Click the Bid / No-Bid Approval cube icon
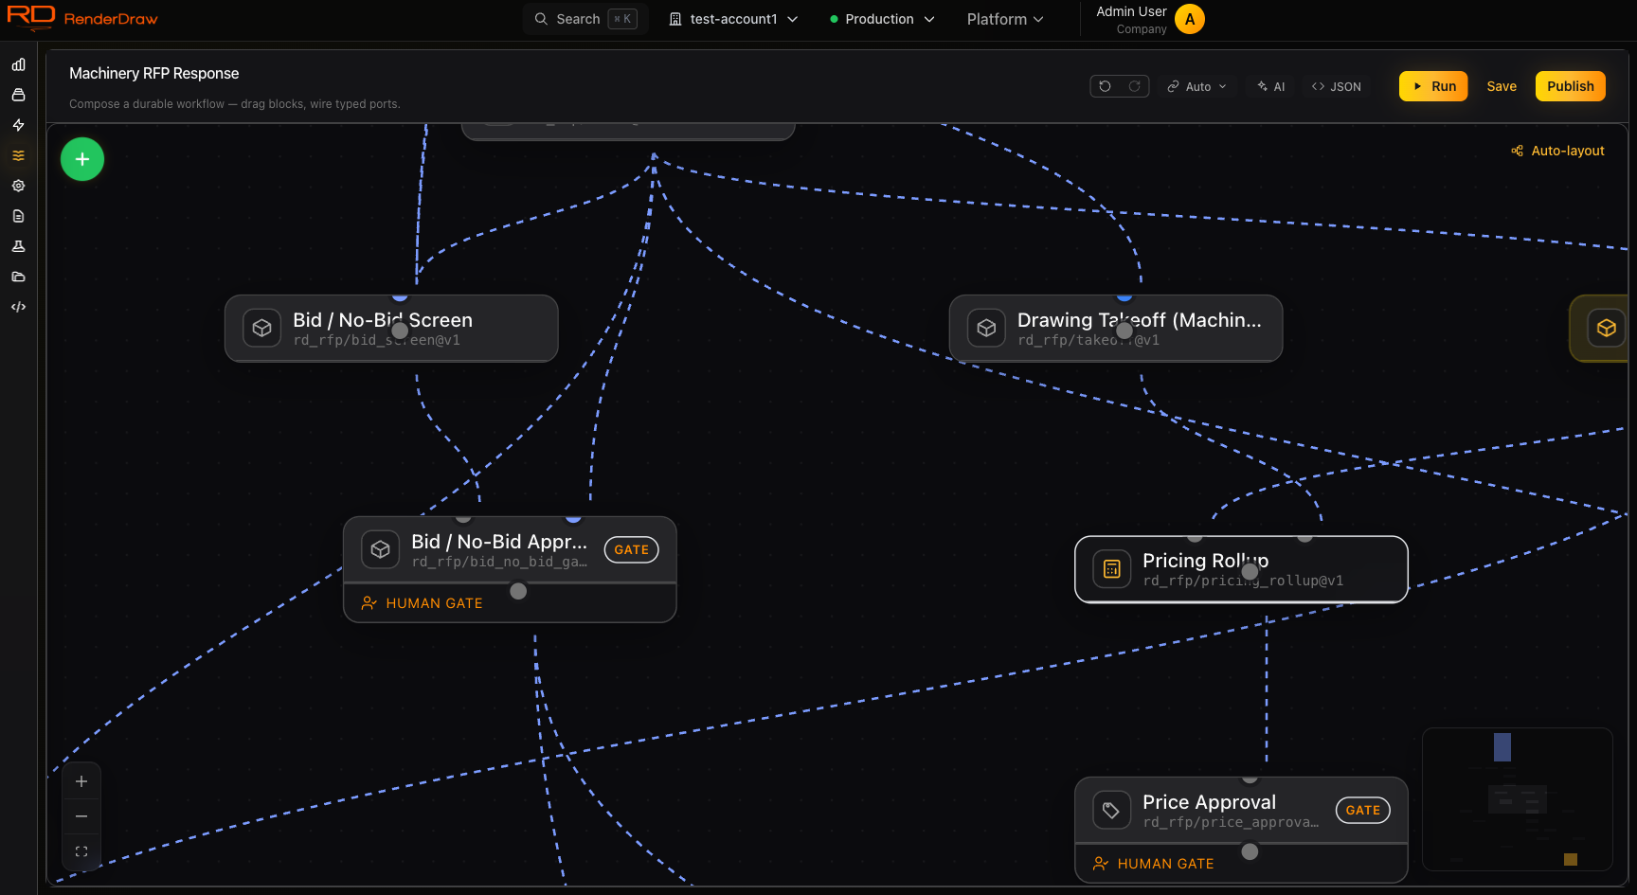Image resolution: width=1637 pixels, height=895 pixels. click(x=381, y=549)
